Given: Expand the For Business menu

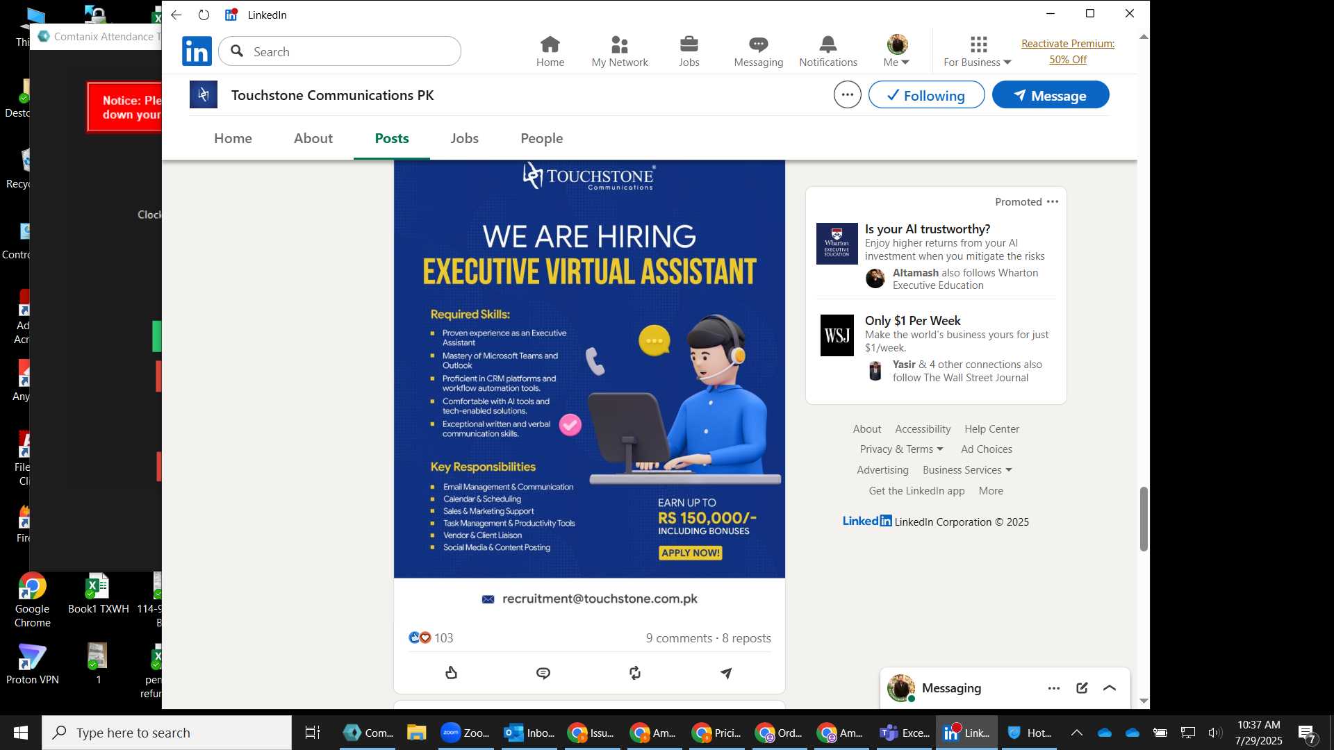Looking at the screenshot, I should (978, 51).
